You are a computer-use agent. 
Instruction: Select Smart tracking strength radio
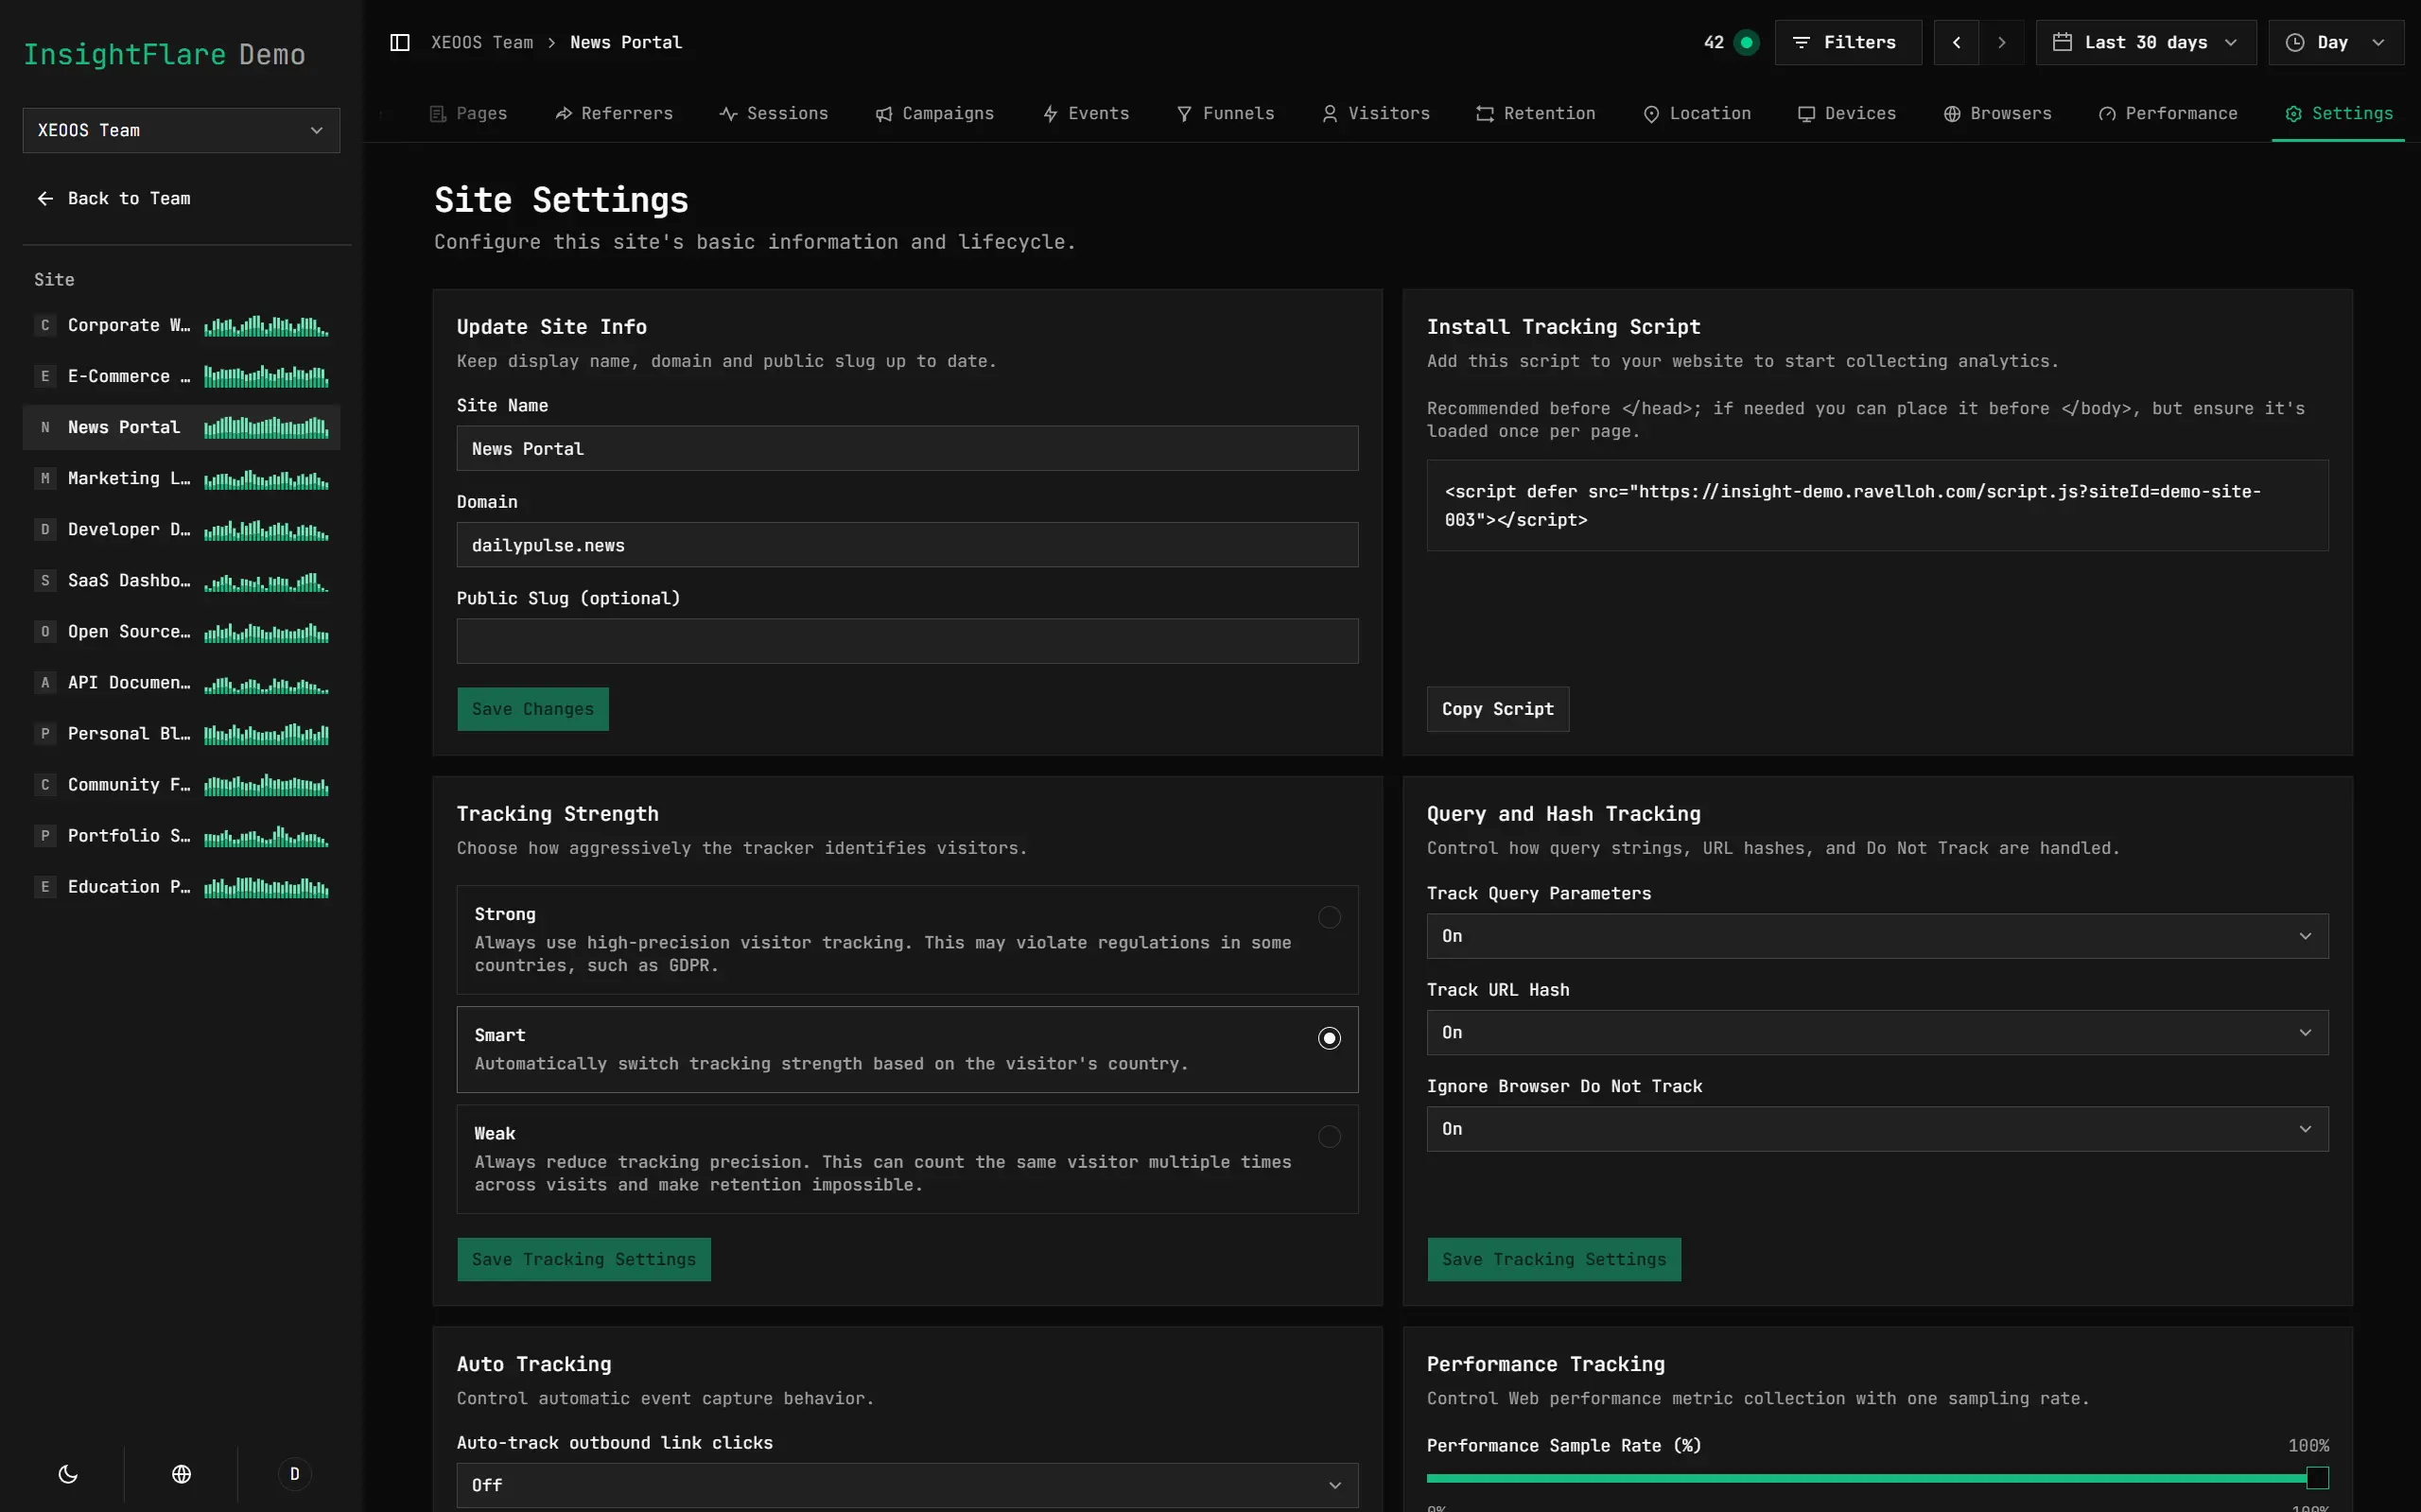click(1329, 1038)
